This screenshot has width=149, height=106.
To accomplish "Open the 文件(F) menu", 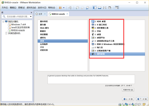I will (x=5, y=8).
